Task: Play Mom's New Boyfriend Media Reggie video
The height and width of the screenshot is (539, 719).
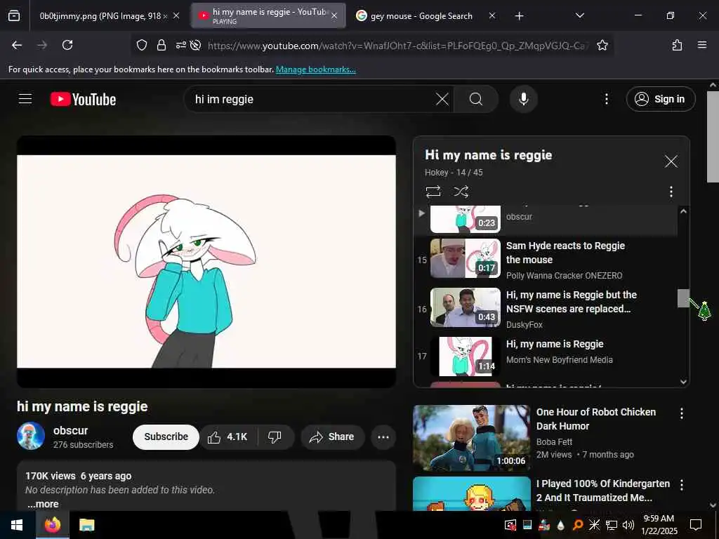Action: coord(546,356)
